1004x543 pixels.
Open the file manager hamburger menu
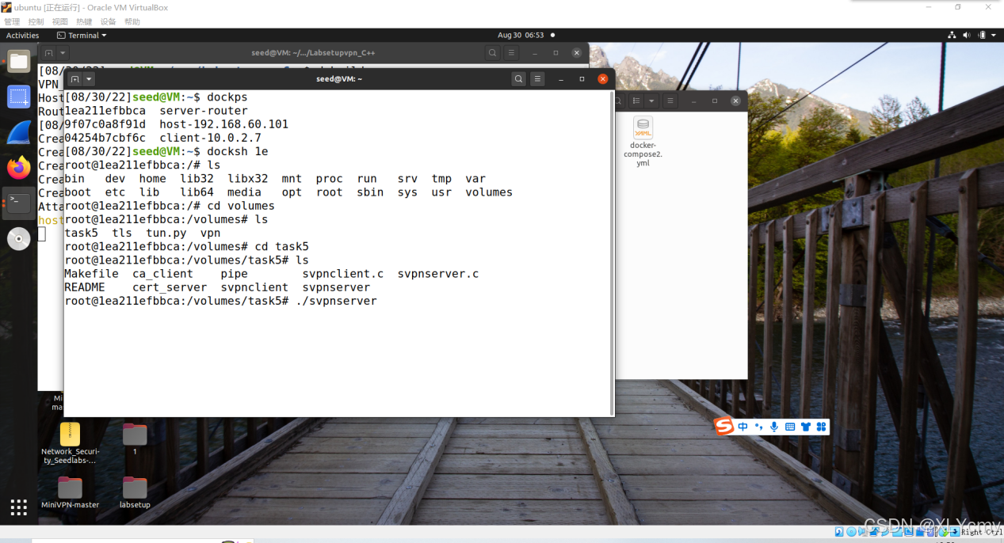pos(671,101)
